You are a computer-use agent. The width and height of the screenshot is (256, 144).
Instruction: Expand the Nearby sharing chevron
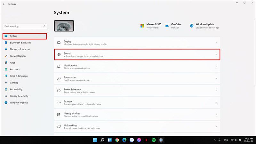216,115
